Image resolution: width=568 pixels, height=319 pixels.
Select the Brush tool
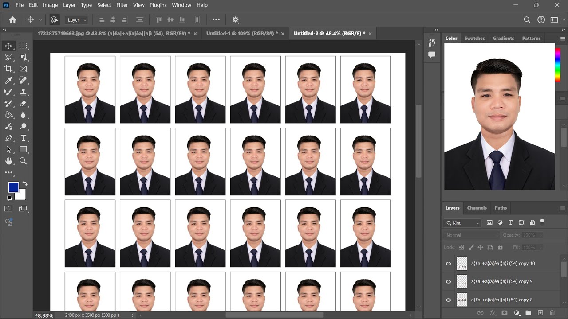tap(8, 92)
